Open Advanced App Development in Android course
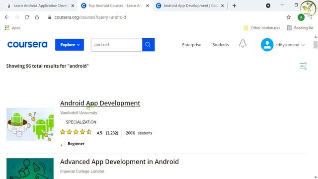Image resolution: width=318 pixels, height=179 pixels. [x=119, y=162]
